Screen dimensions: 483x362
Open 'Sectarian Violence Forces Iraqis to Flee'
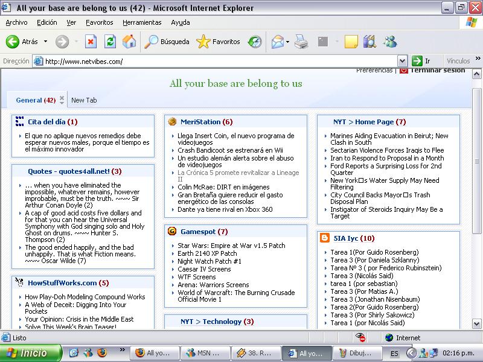pyautogui.click(x=387, y=150)
